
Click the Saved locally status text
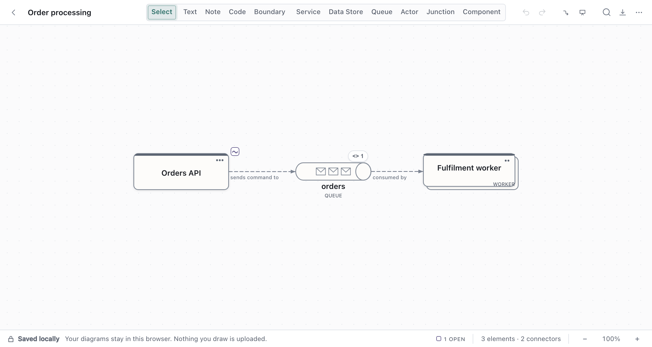click(x=39, y=339)
